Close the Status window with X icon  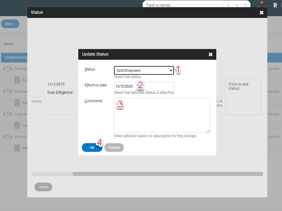[262, 12]
